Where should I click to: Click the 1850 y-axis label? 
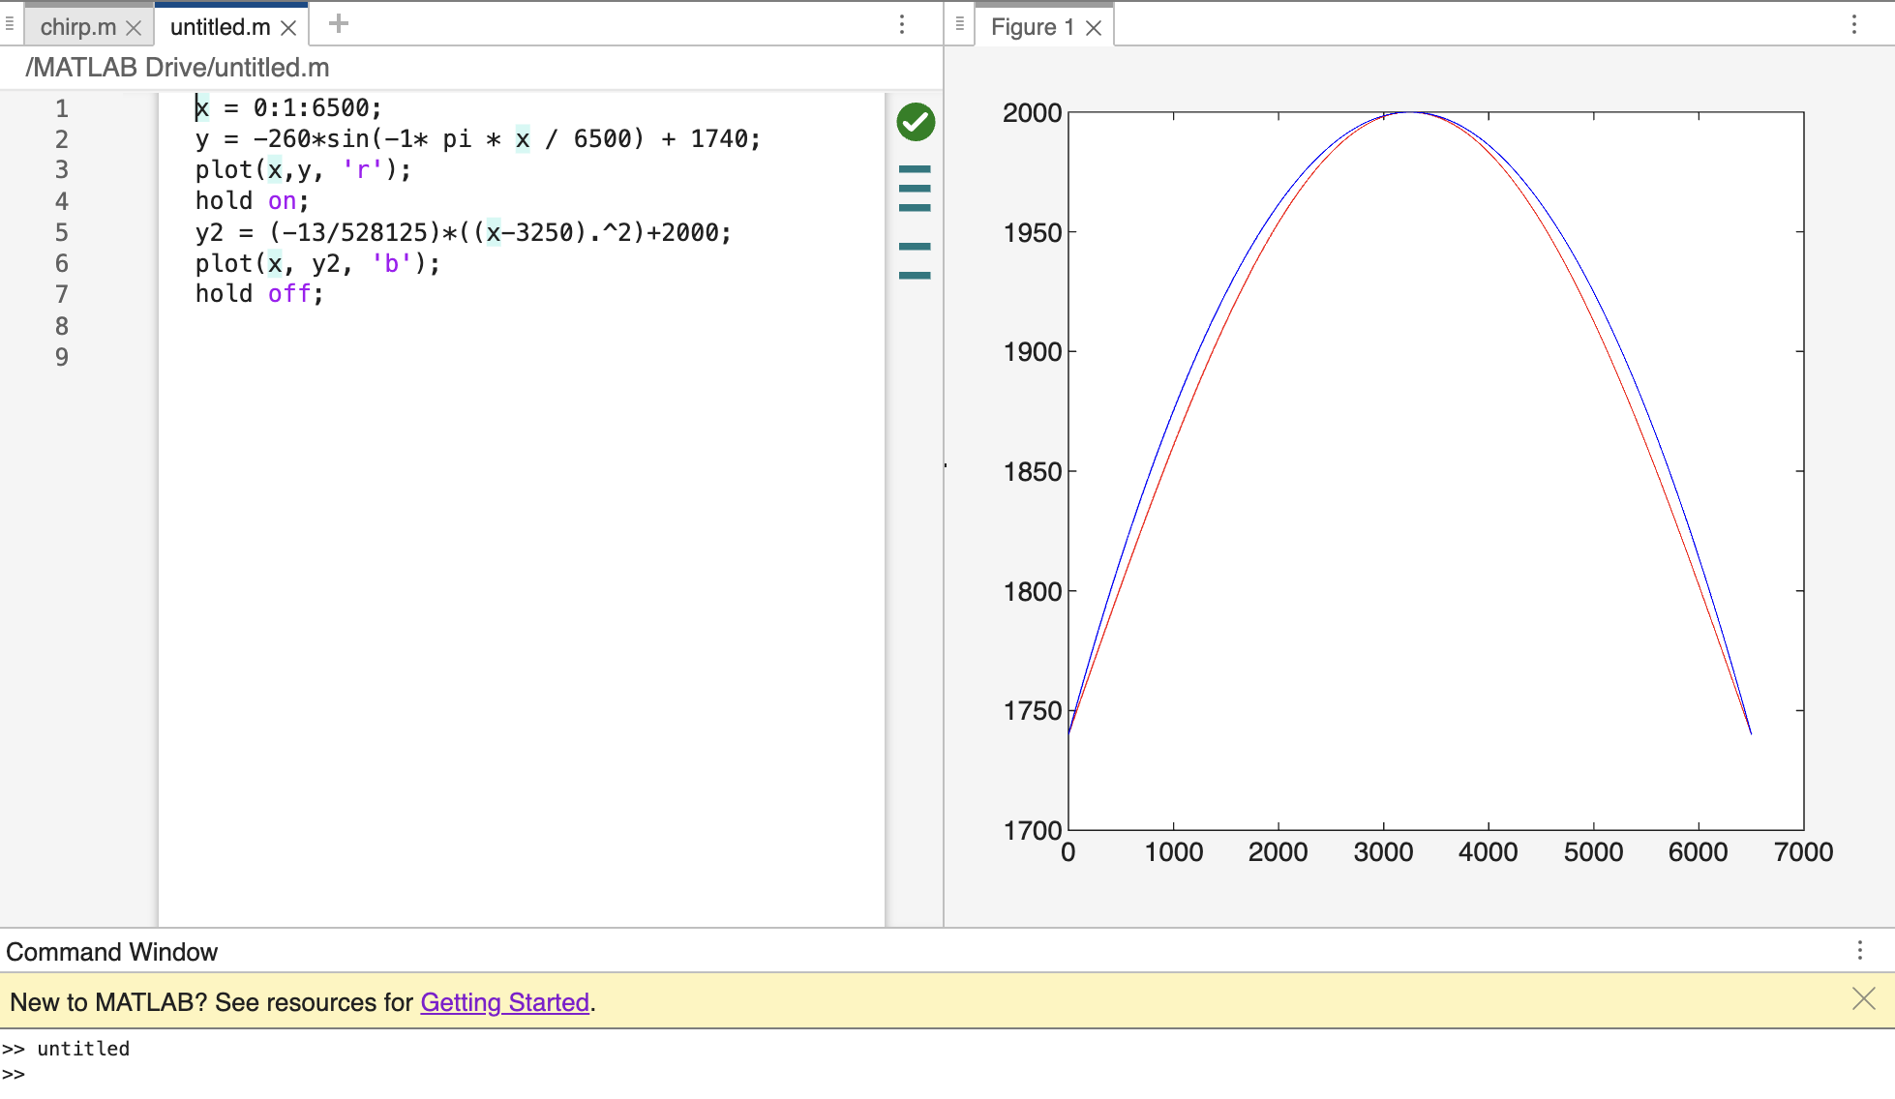1033,472
